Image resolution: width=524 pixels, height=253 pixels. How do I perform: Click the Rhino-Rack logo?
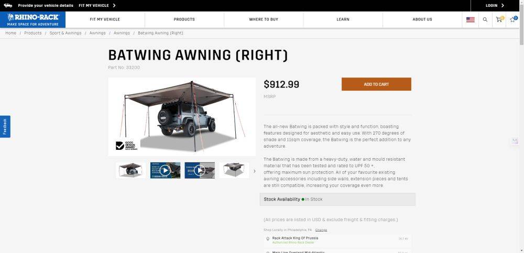(x=32, y=19)
